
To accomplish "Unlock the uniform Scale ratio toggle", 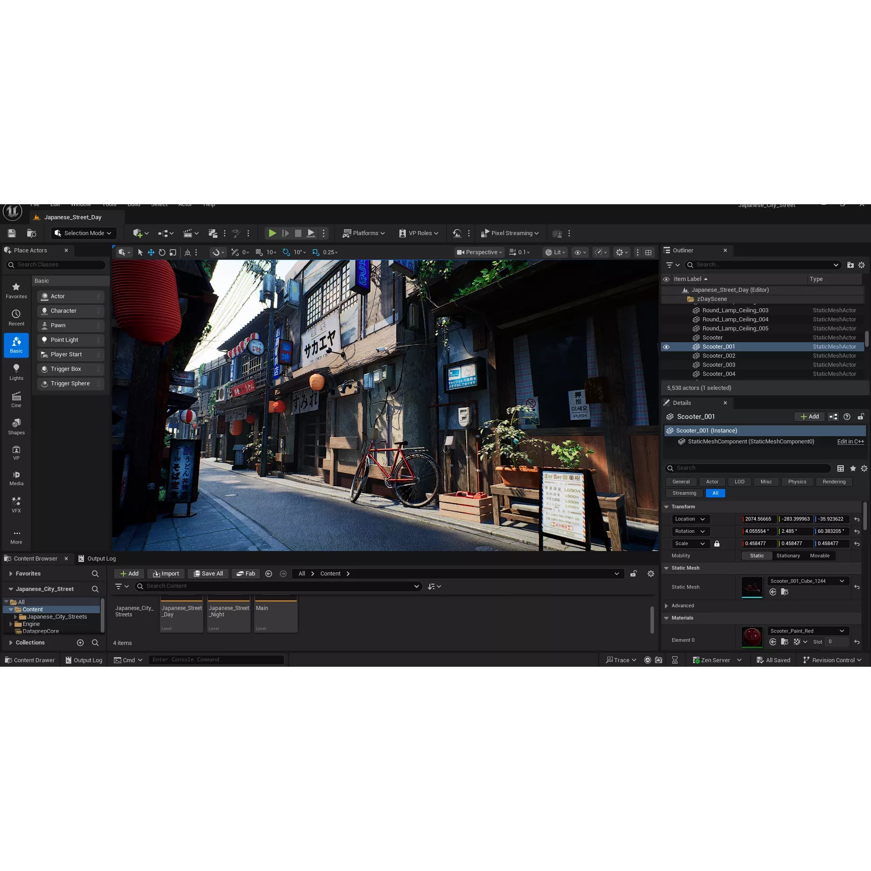I will [x=717, y=543].
